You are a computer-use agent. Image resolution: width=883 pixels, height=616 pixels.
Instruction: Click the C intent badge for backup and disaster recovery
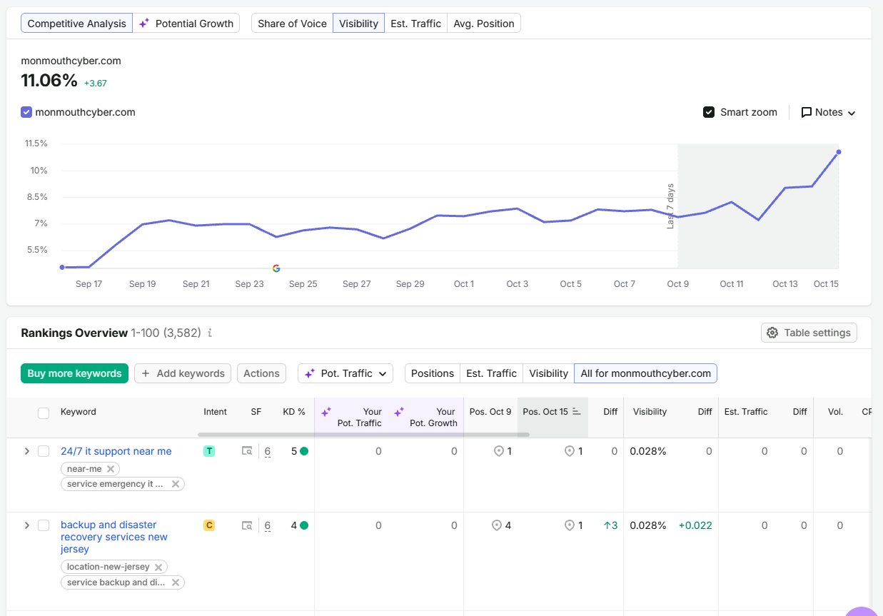click(209, 525)
